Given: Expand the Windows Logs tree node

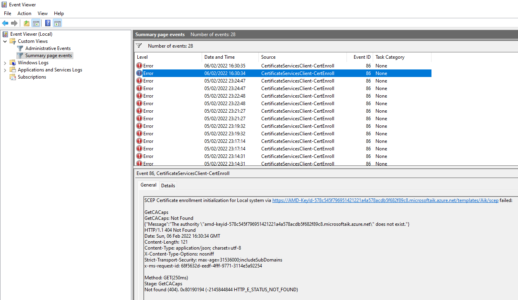Looking at the screenshot, I should click(5, 63).
